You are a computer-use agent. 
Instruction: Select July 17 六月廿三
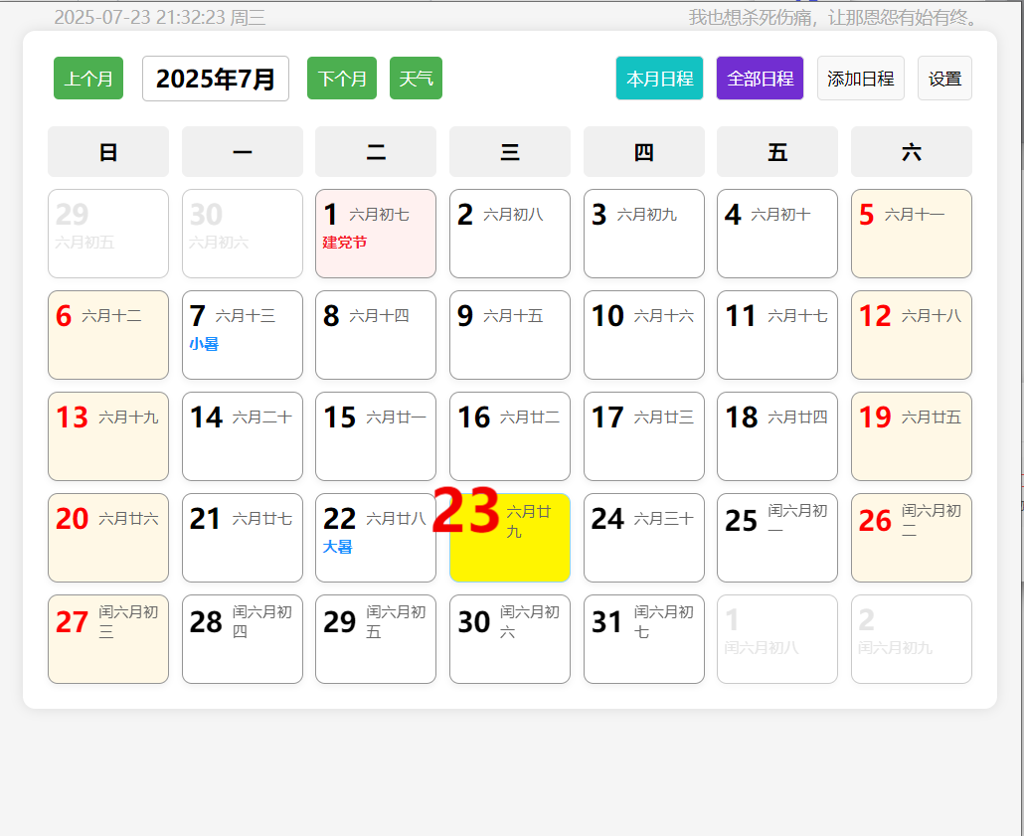click(x=644, y=436)
